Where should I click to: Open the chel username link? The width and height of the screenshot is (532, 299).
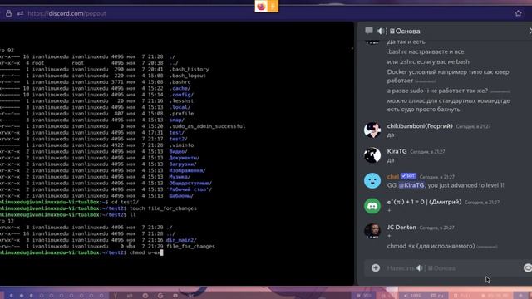[392, 177]
